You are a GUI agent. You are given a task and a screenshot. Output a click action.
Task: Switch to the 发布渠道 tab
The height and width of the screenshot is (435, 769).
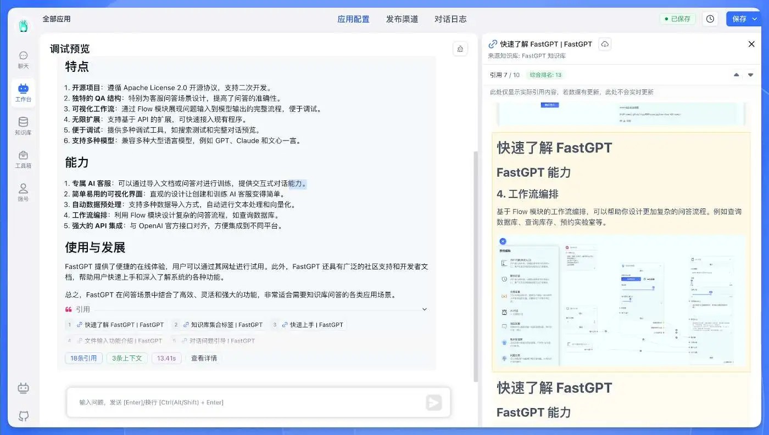tap(402, 19)
